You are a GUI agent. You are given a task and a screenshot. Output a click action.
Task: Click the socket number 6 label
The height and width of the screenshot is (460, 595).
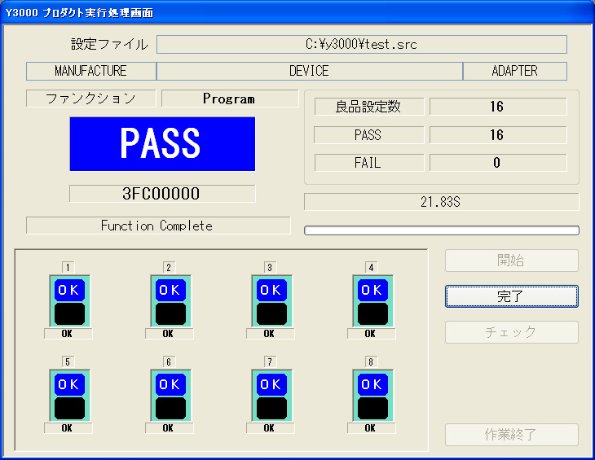[170, 361]
